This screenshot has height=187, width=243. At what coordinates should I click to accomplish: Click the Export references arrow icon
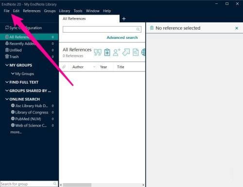[x=126, y=52]
